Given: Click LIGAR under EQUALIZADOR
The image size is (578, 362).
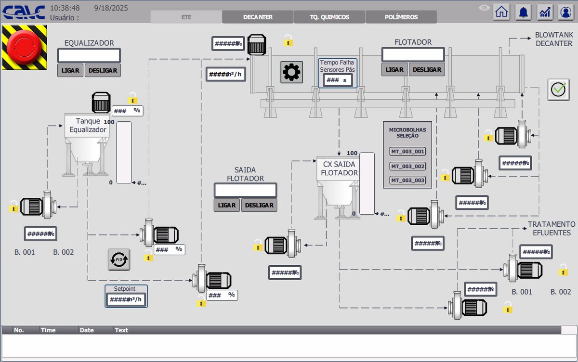Looking at the screenshot, I should [x=70, y=70].
